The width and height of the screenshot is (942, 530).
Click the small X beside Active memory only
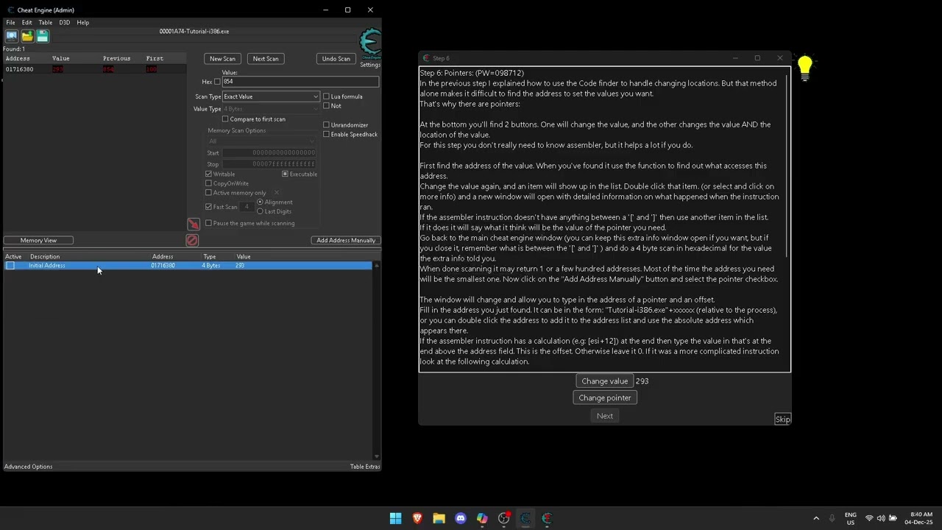point(277,193)
